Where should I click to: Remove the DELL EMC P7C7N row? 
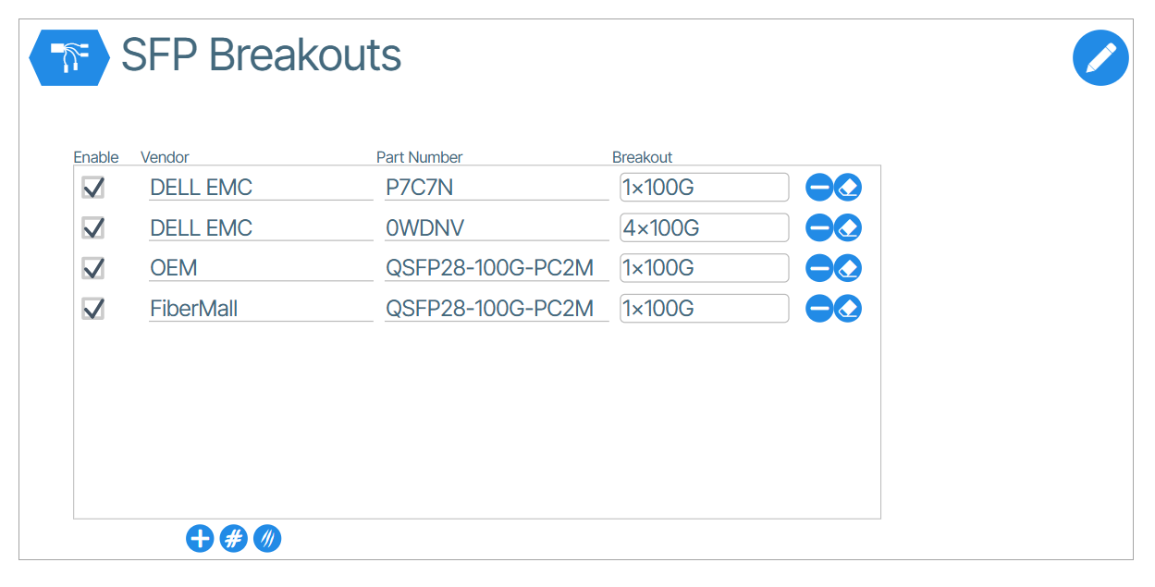[819, 188]
